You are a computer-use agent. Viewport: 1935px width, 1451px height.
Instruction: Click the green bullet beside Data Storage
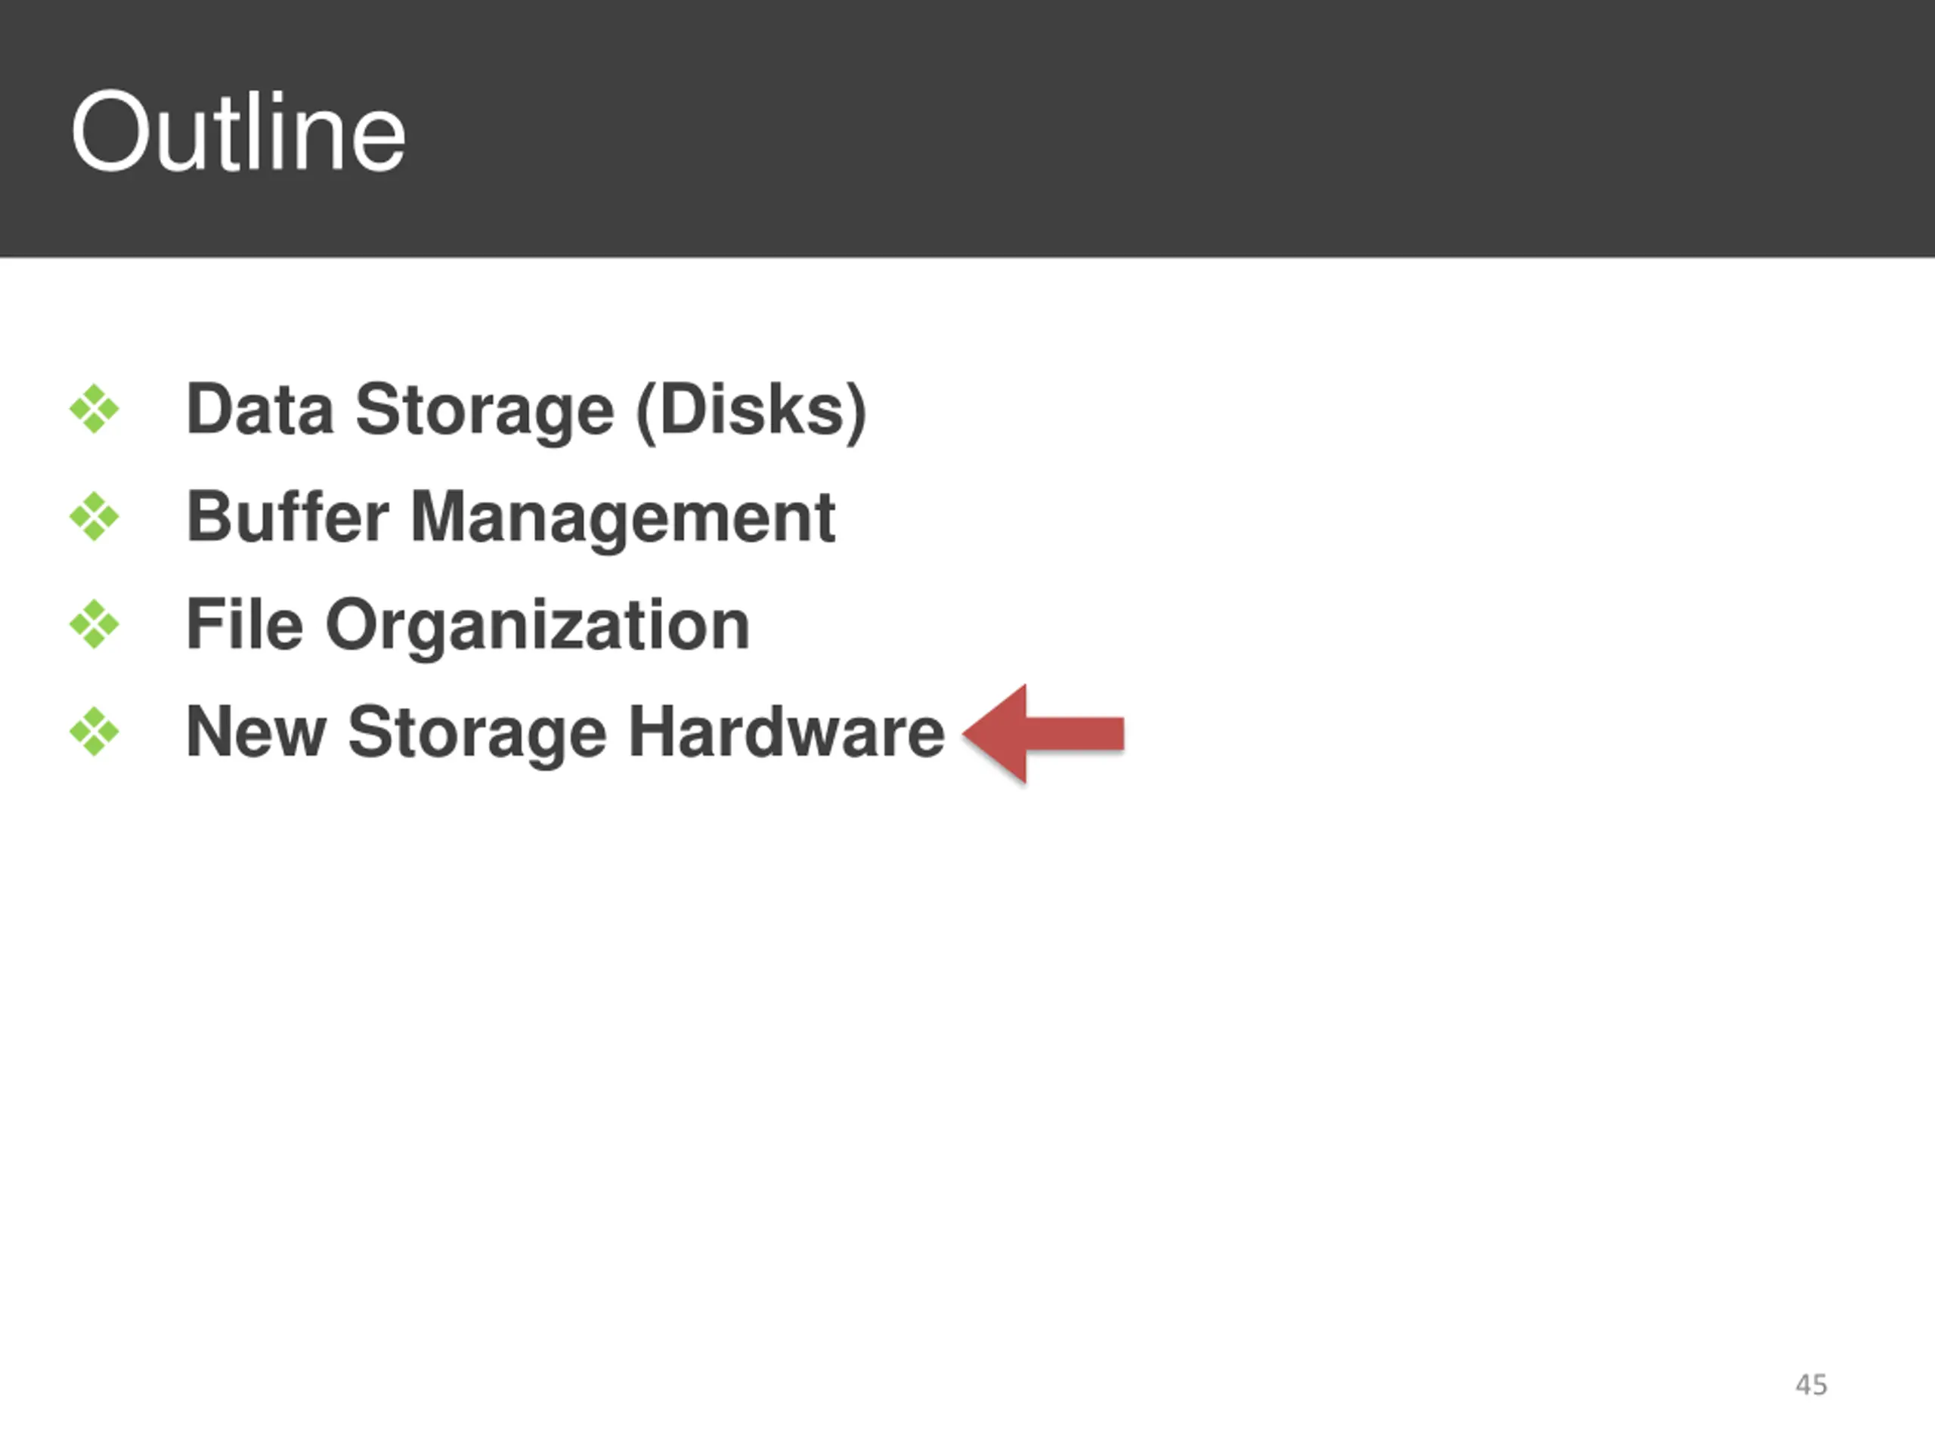(94, 408)
